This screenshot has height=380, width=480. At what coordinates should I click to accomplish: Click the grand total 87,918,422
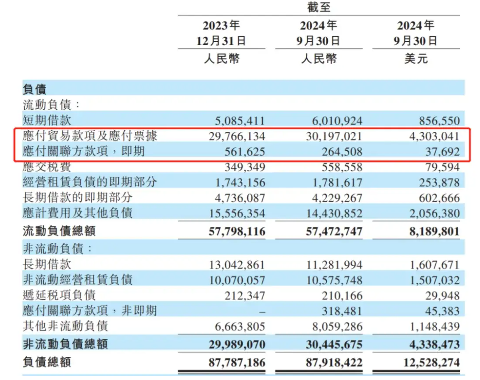coord(334,363)
